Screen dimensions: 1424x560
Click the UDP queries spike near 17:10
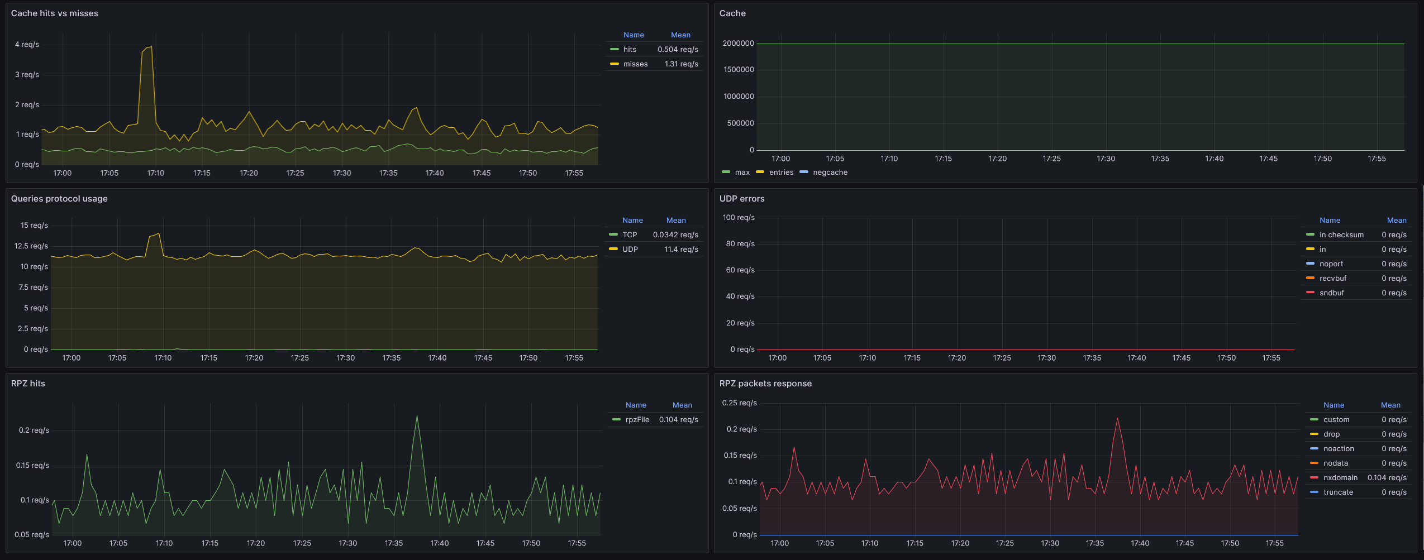(159, 233)
